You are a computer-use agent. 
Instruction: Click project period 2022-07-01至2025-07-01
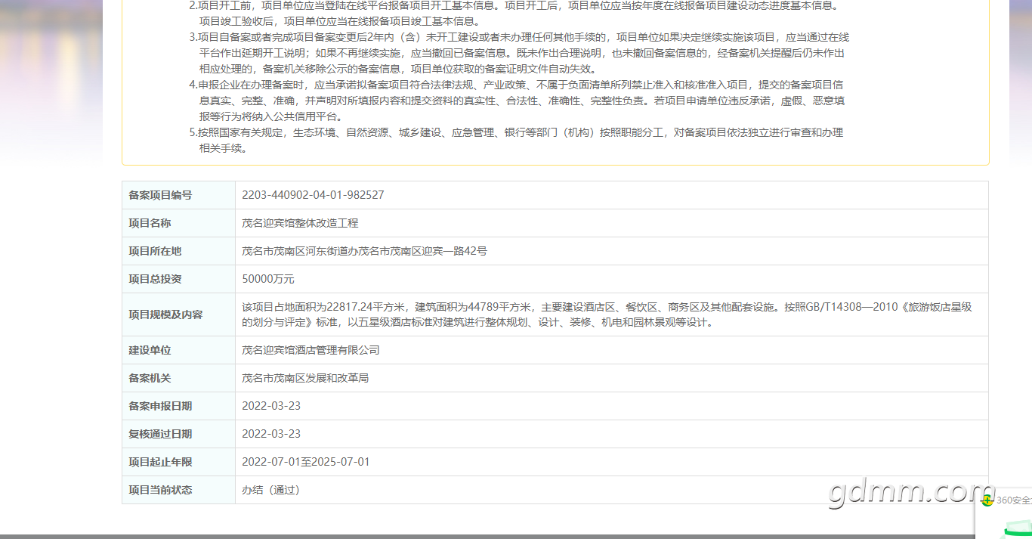pos(306,462)
